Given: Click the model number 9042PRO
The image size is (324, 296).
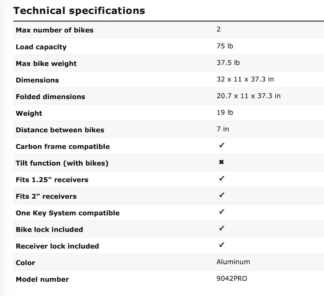Looking at the screenshot, I should pyautogui.click(x=231, y=278).
